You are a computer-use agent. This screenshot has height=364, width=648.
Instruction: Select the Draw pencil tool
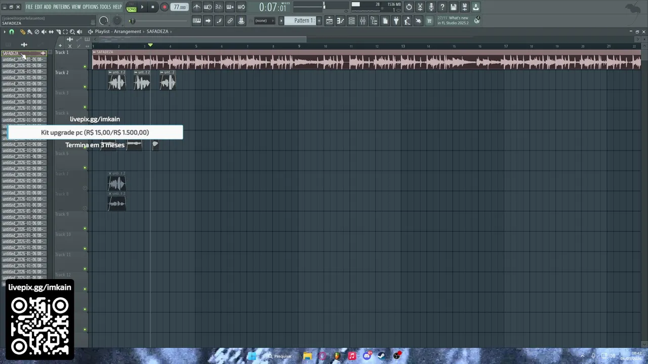22,31
